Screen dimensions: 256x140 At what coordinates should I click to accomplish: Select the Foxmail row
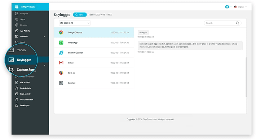[94, 83]
